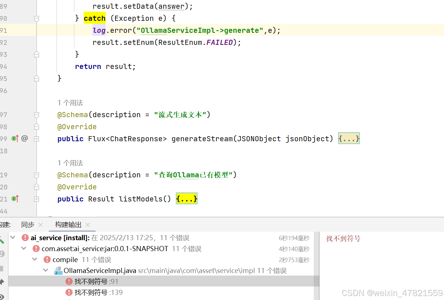Collapse the com.asset:ai_service:jar tree node
444x300 pixels.
(24, 249)
